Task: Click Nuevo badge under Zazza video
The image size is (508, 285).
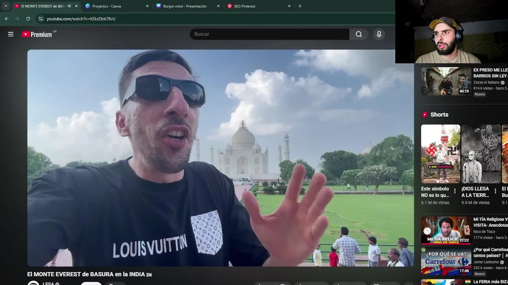Action: click(x=480, y=94)
